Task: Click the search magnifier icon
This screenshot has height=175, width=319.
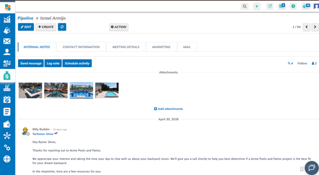Action: click(245, 6)
